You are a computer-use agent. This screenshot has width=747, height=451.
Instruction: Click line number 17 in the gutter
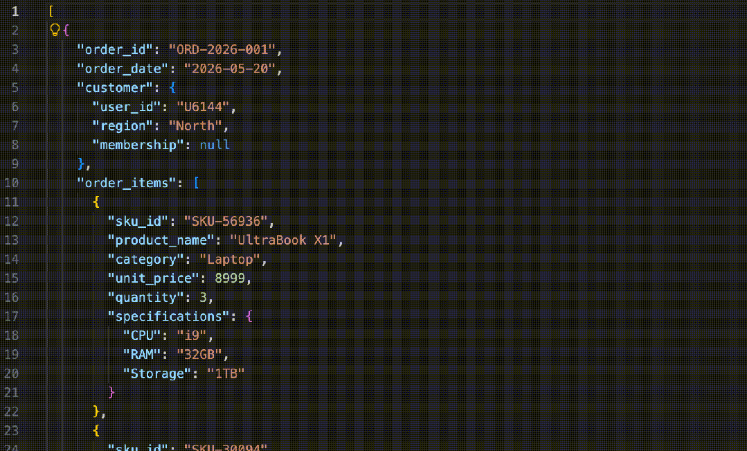coord(12,317)
